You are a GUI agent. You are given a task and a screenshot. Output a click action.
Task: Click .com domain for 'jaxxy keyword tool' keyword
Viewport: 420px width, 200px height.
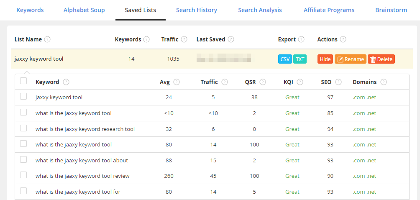pos(359,97)
